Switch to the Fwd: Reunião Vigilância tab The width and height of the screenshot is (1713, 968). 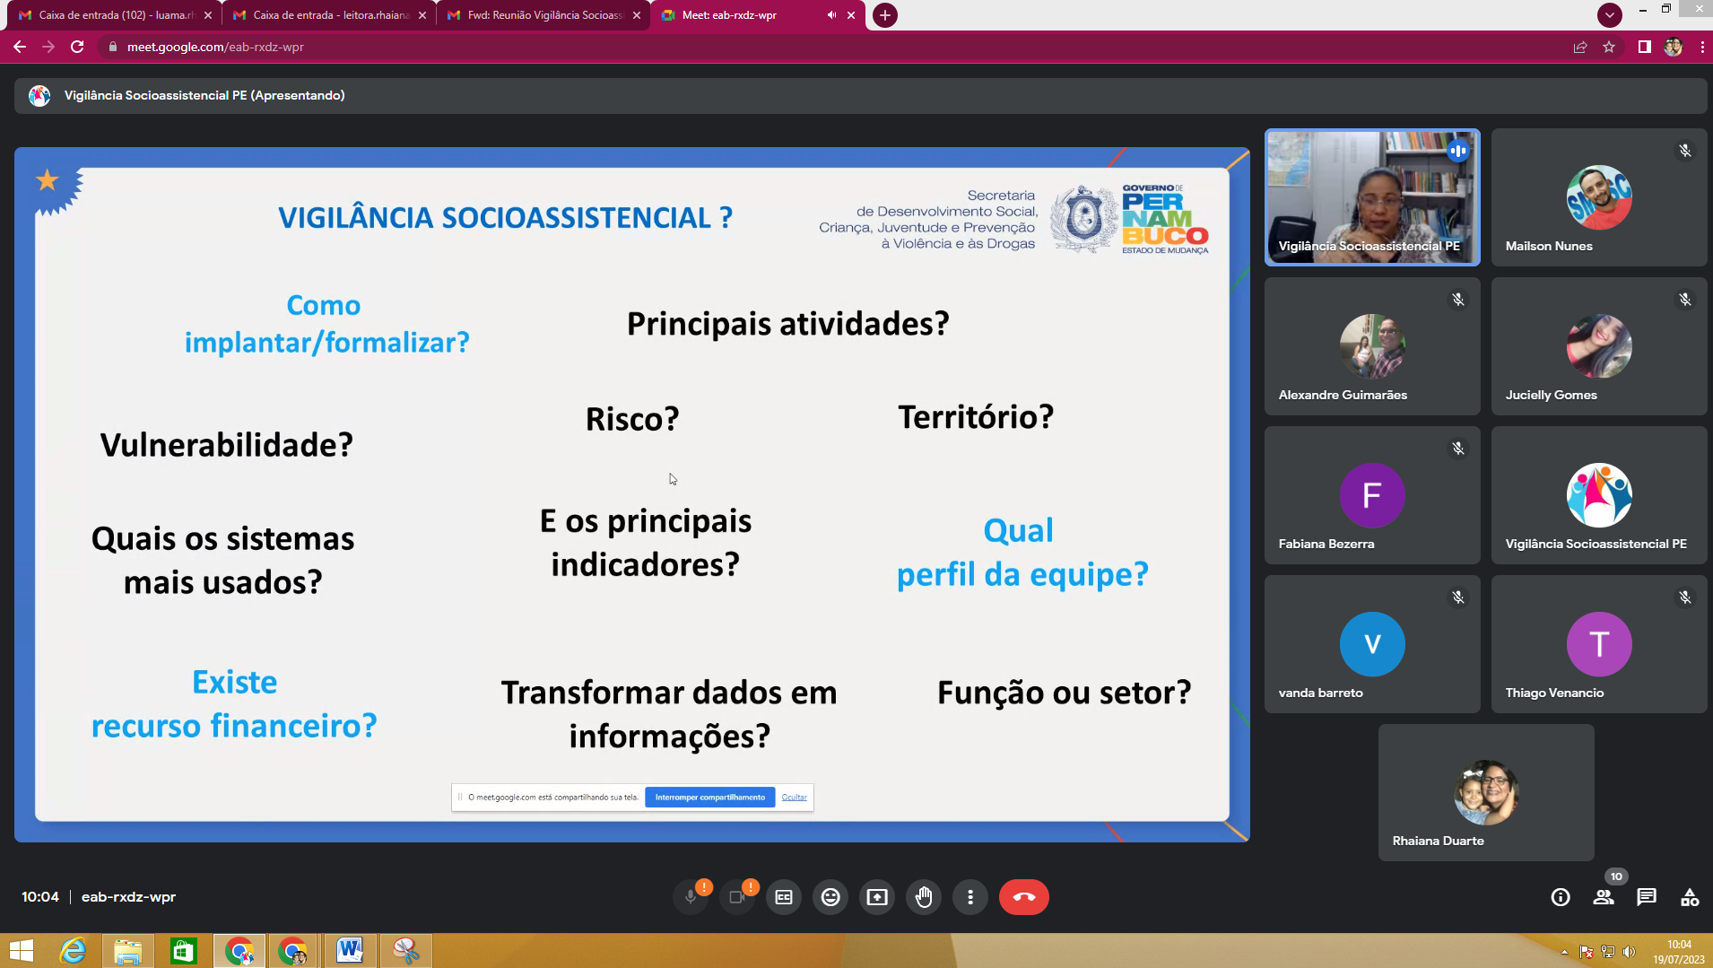coord(543,15)
